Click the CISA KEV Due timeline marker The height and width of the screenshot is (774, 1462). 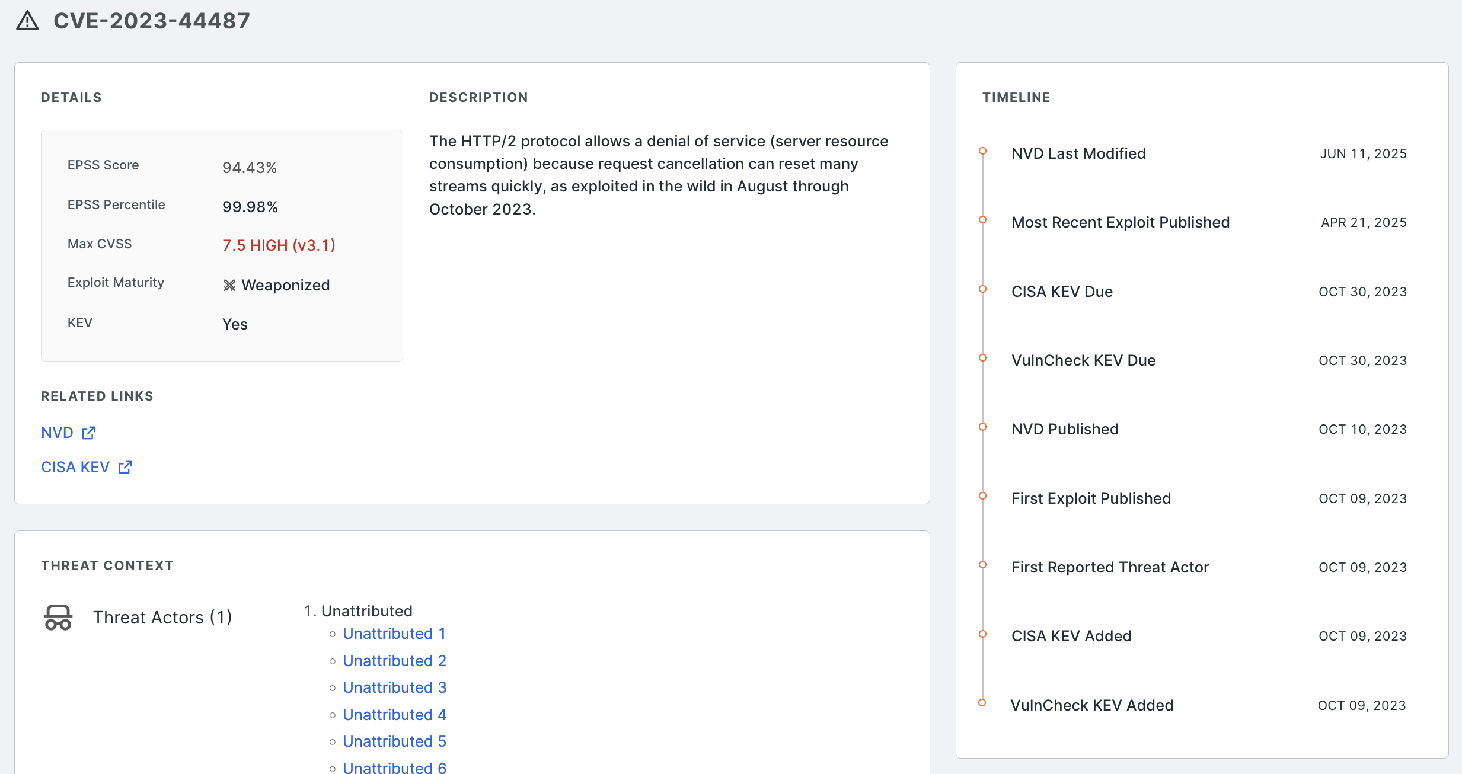pos(982,289)
